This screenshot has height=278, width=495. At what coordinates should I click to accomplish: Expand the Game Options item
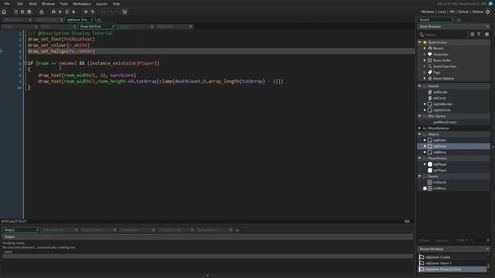[x=425, y=78]
